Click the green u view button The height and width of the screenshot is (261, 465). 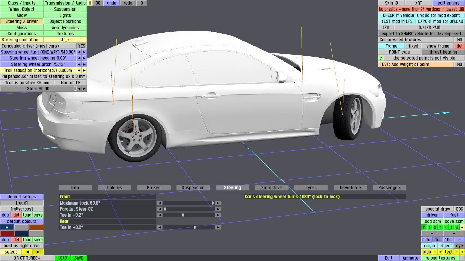coord(457,227)
